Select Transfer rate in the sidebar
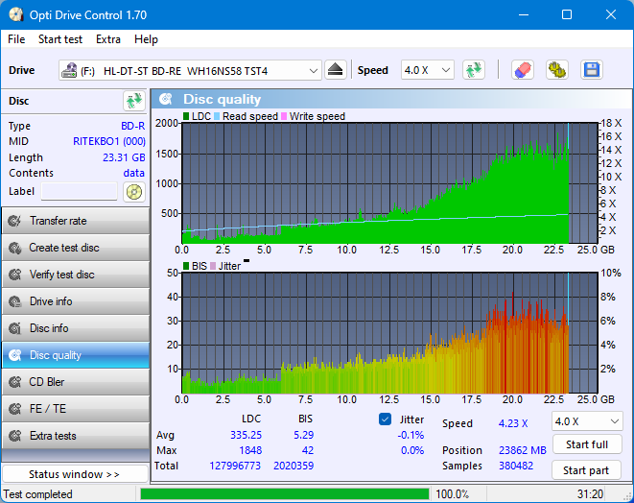Viewport: 634px width, 503px height. click(76, 221)
